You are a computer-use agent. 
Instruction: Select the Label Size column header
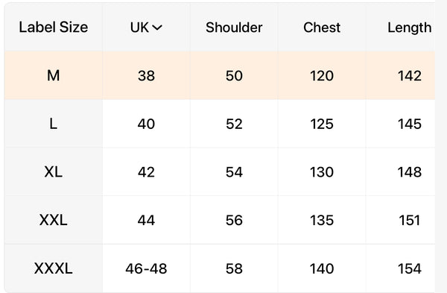click(x=54, y=28)
